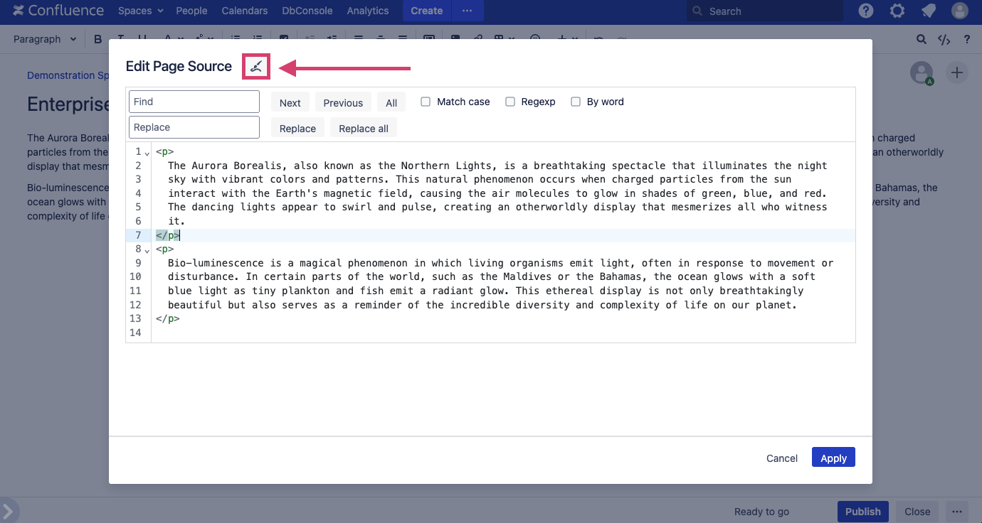Enable the By word search option
Screen dimensions: 982x523
click(576, 102)
